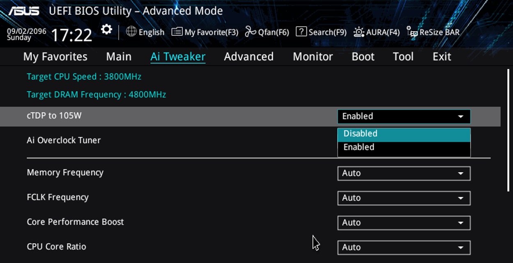Image resolution: width=513 pixels, height=263 pixels.
Task: Open the Core Performance Boost dropdown
Action: click(x=404, y=223)
